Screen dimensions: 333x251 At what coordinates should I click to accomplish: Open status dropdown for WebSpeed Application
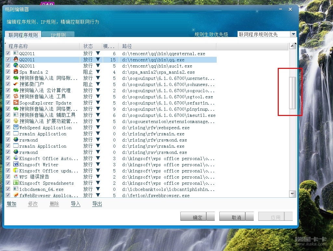point(98,127)
